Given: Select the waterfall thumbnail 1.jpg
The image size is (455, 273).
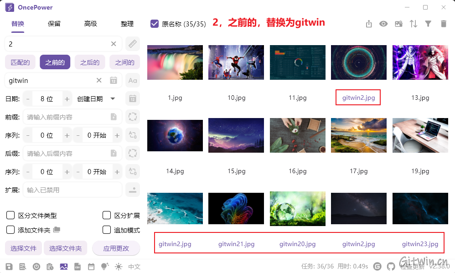Looking at the screenshot, I should [x=175, y=62].
